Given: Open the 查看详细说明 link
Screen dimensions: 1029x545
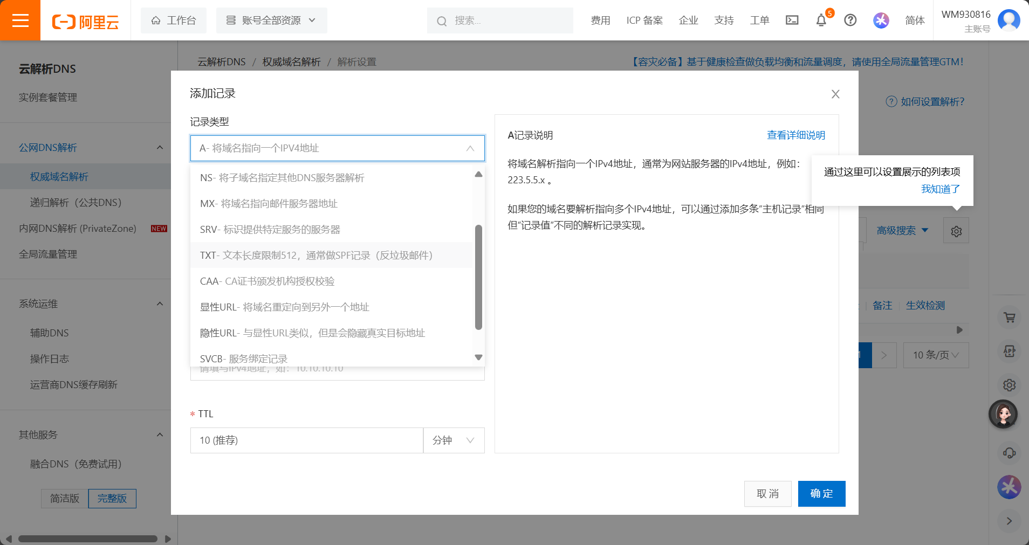Looking at the screenshot, I should click(x=795, y=135).
